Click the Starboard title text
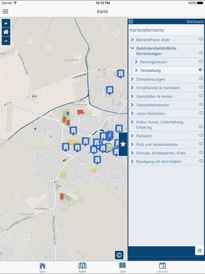Screen dimensions: 205x274 point(195,21)
